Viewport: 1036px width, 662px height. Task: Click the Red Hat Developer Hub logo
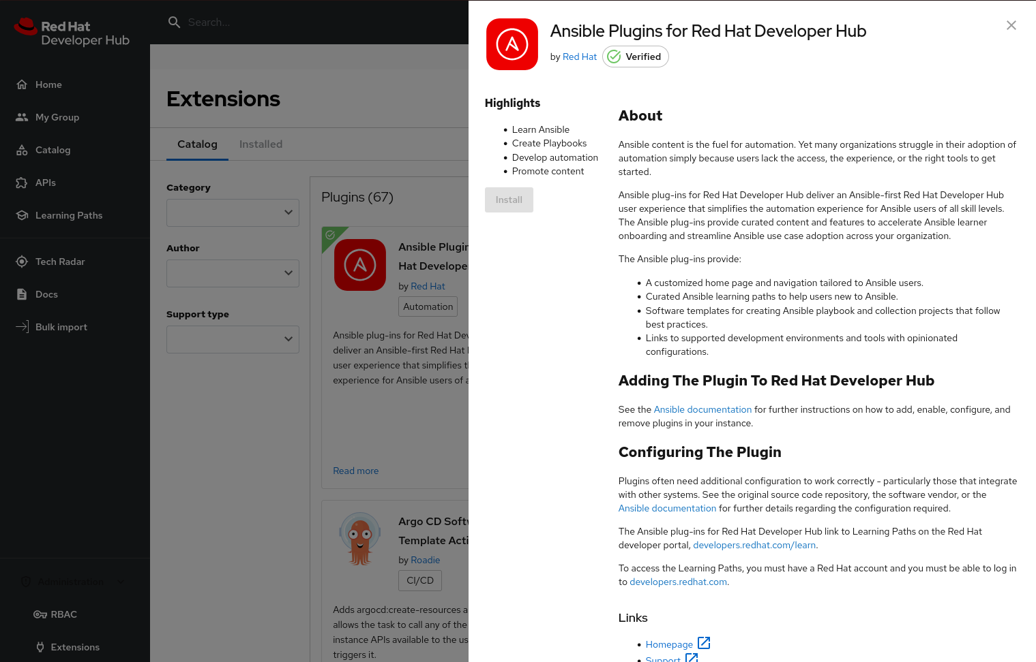click(72, 33)
